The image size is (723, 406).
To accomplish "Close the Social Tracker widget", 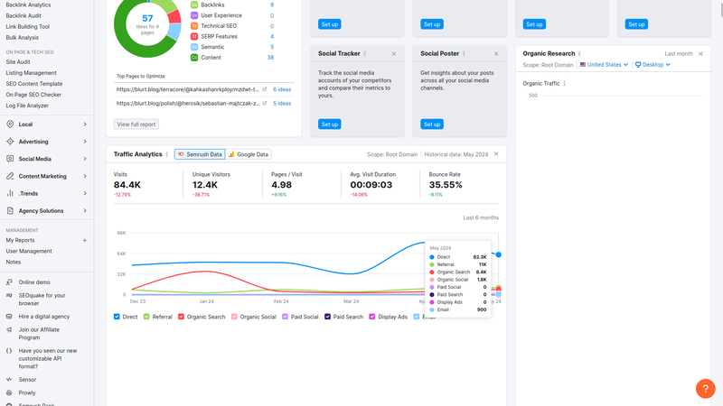I will [394, 54].
